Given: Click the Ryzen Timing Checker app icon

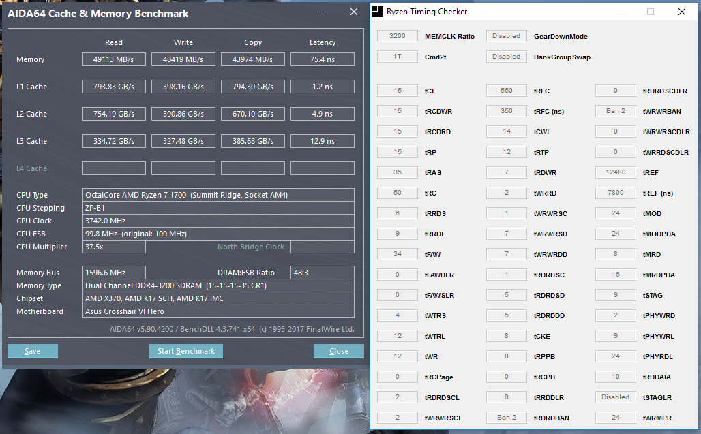Looking at the screenshot, I should 378,12.
